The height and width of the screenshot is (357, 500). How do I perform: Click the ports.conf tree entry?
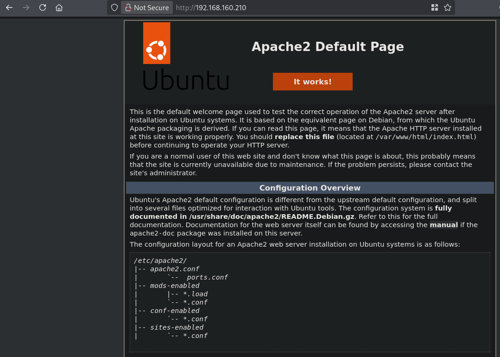point(207,277)
